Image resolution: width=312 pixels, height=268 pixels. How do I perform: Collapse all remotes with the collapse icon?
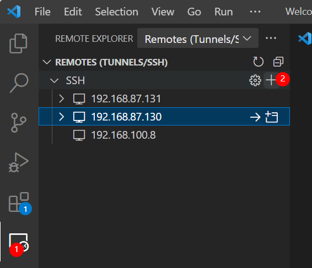tap(278, 62)
